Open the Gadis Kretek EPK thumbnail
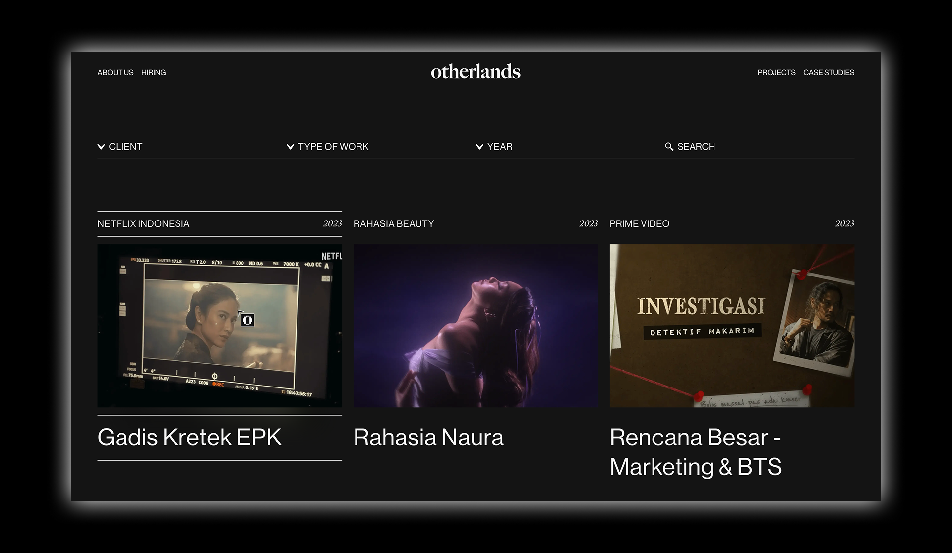This screenshot has height=553, width=952. point(220,326)
